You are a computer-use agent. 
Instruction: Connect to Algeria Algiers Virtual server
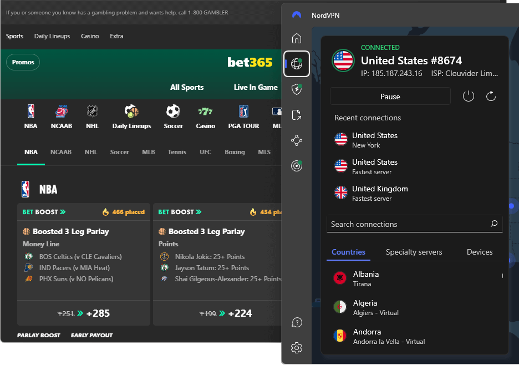414,307
